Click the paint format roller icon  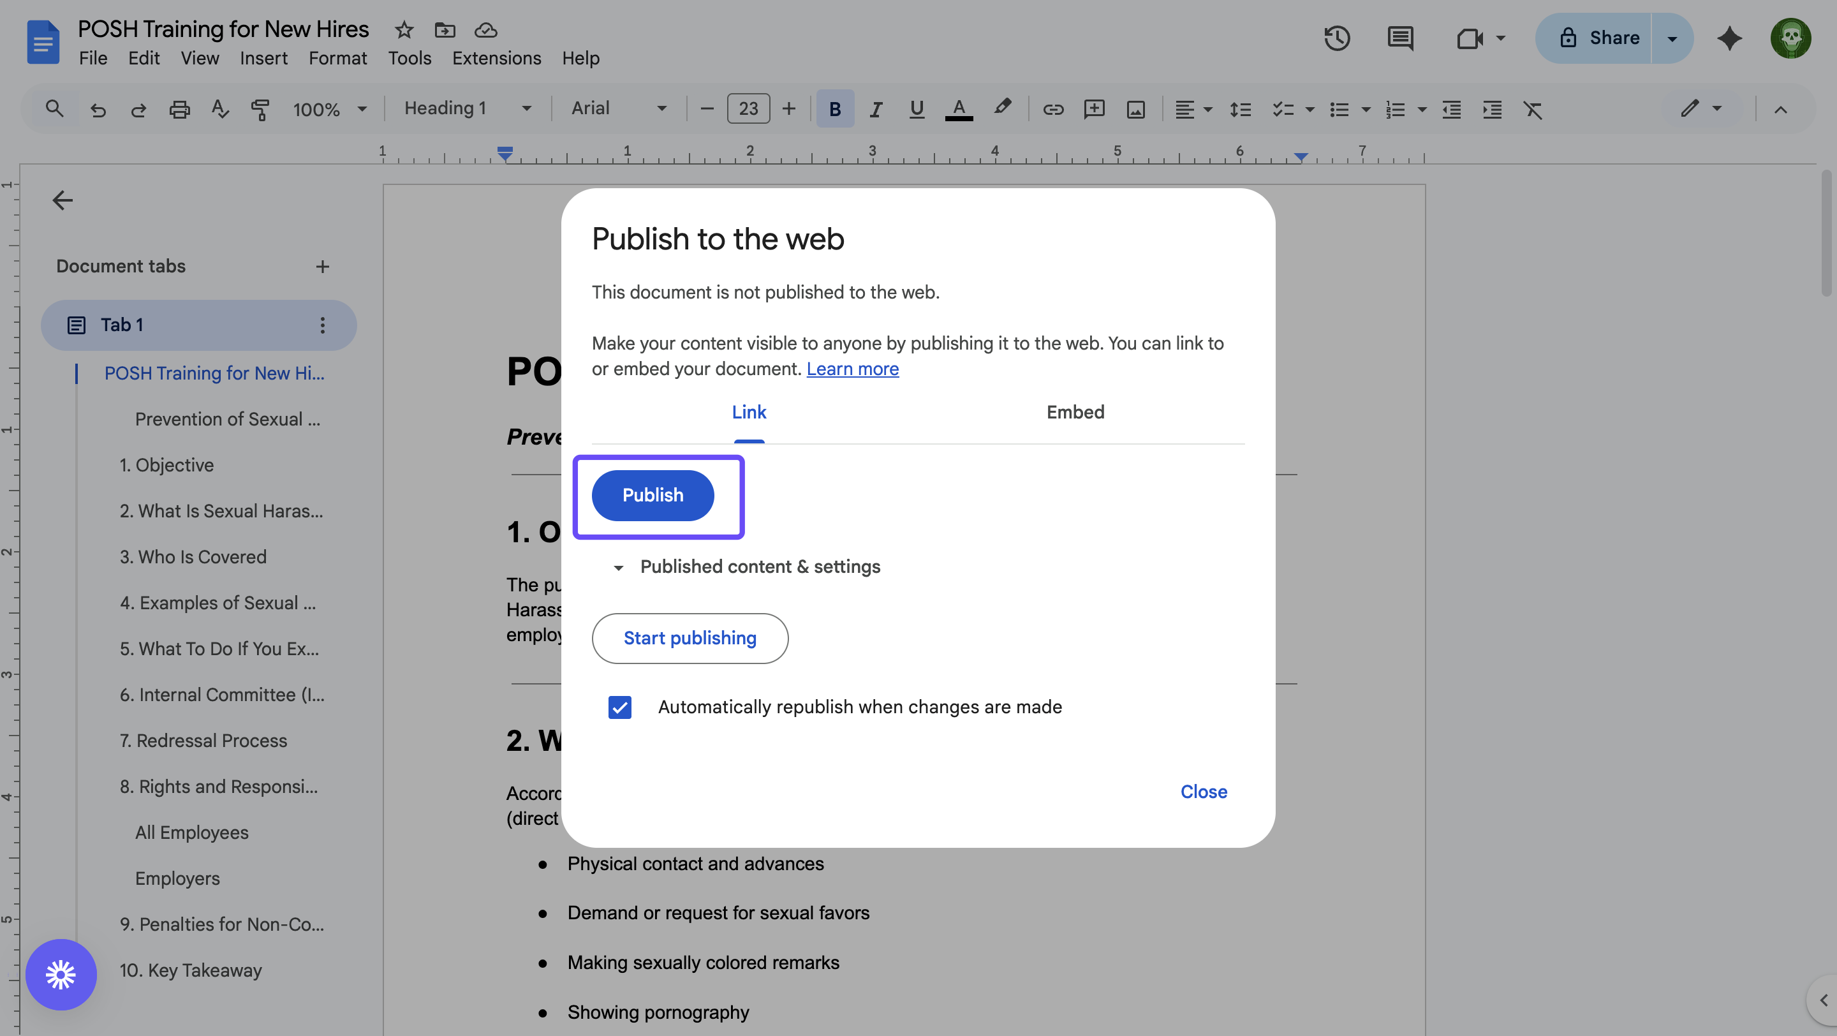tap(260, 109)
